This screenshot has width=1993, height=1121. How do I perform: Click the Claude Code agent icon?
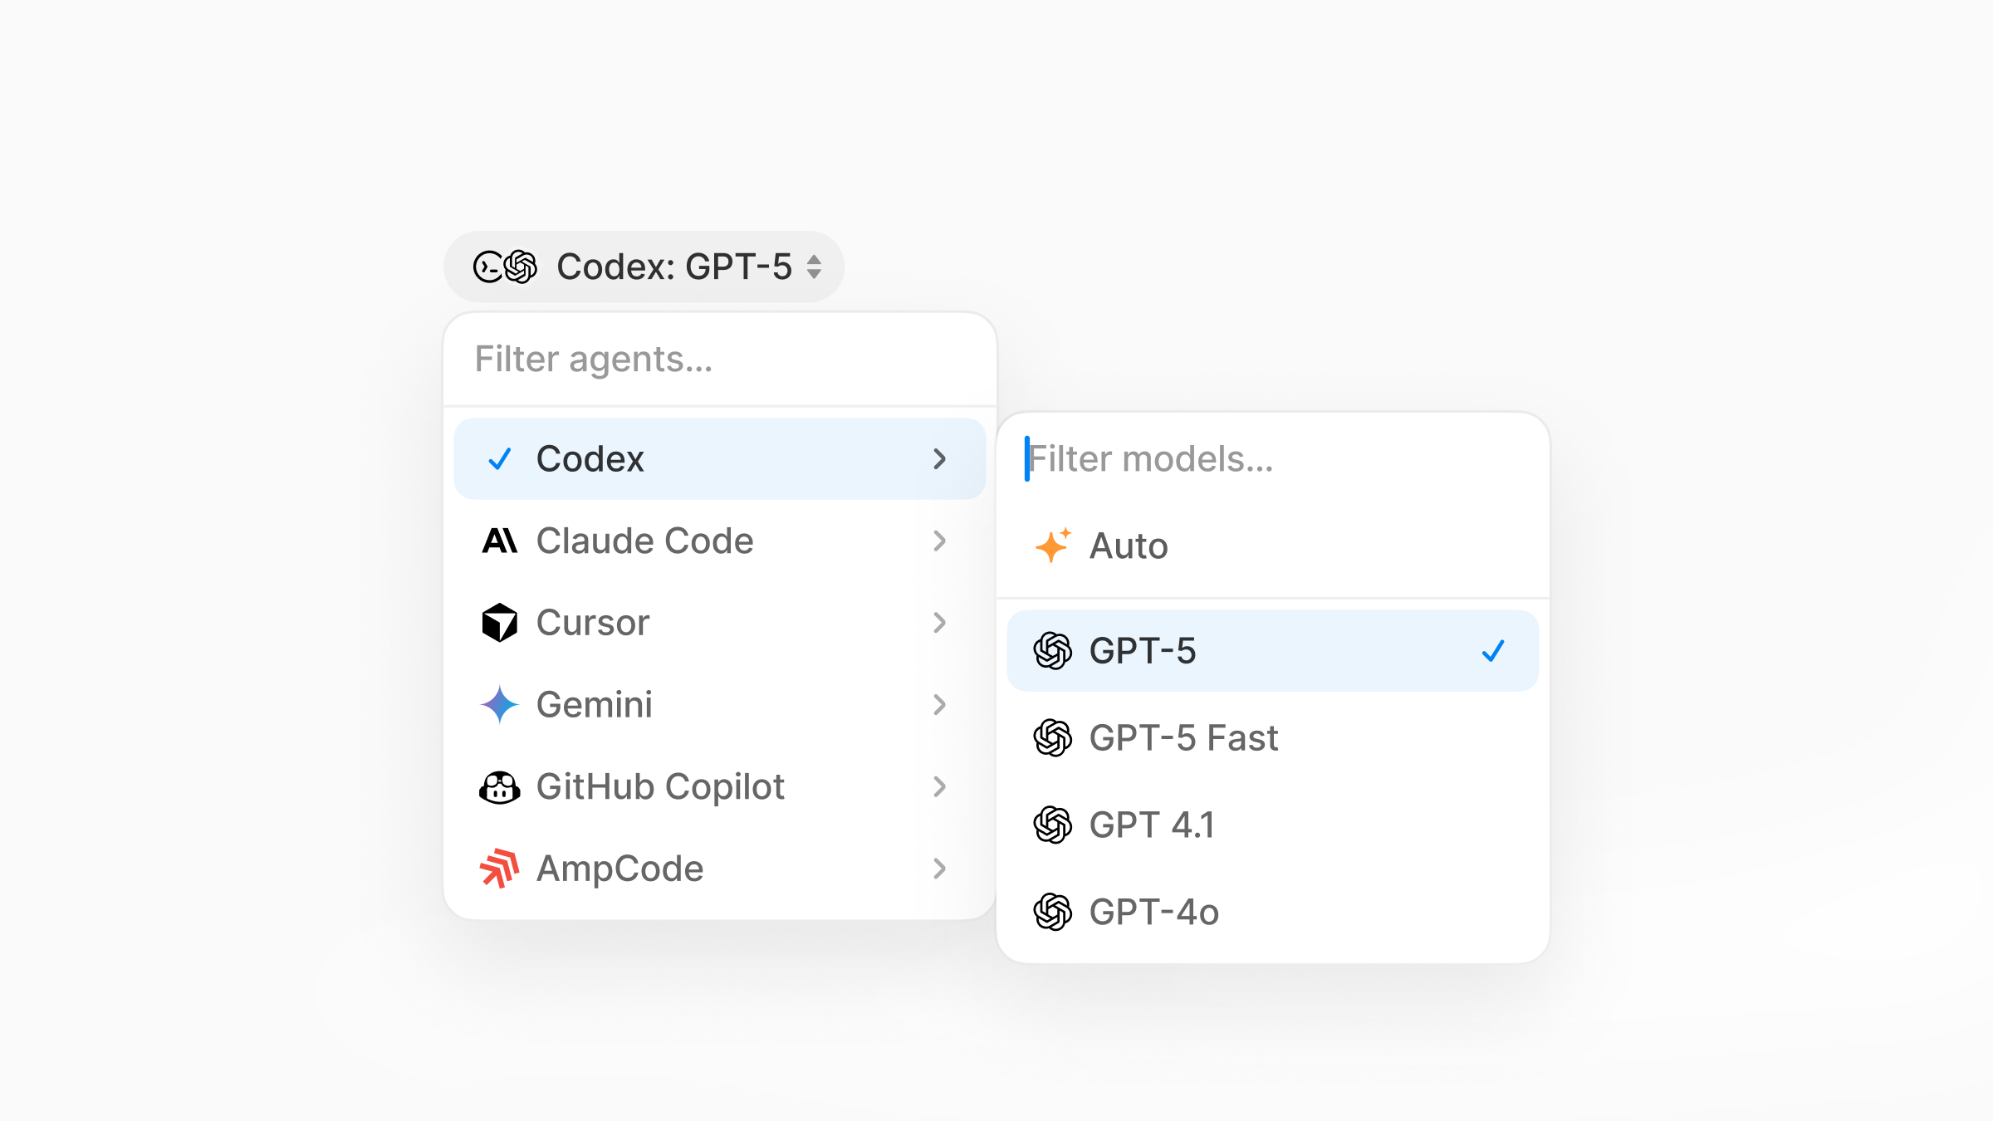501,541
